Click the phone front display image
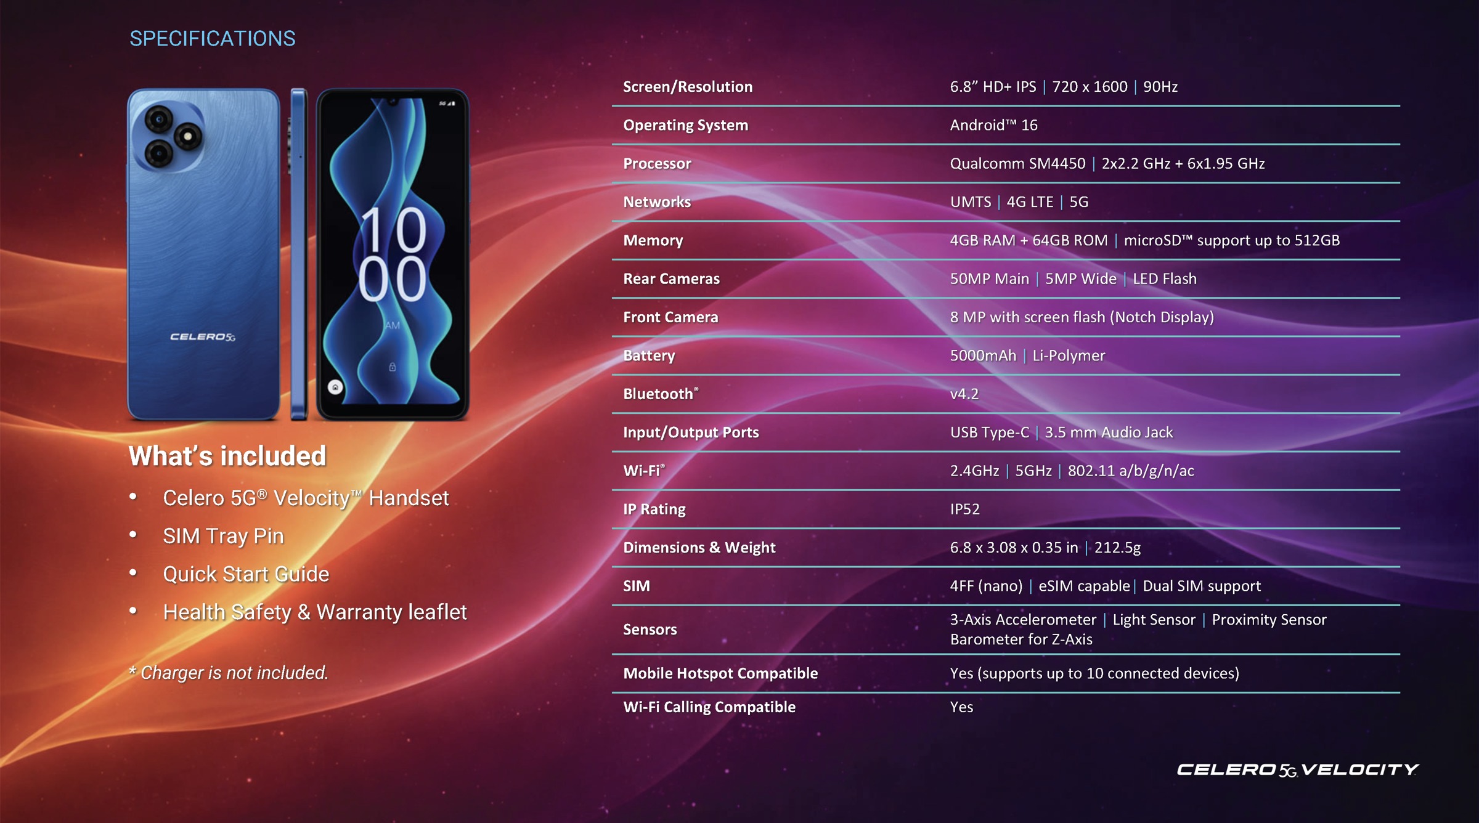The image size is (1479, 823). click(x=393, y=254)
